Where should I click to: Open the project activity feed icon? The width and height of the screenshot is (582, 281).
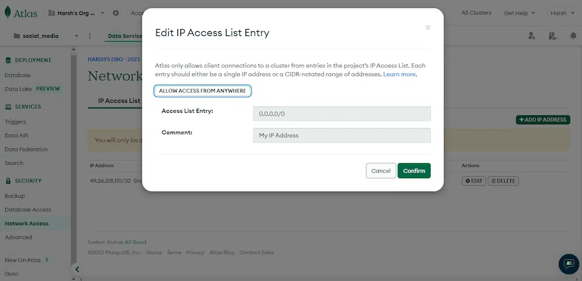(552, 36)
